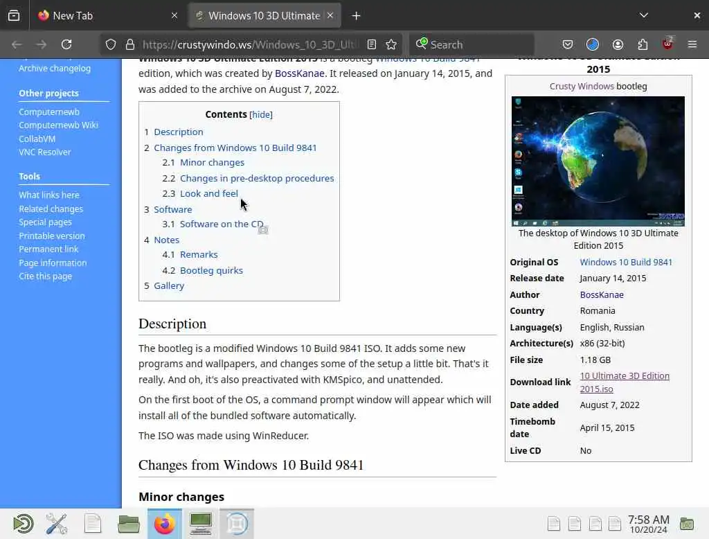Open Changes from Windows 10 Build 9841 contents entry
This screenshot has width=709, height=539.
[235, 148]
